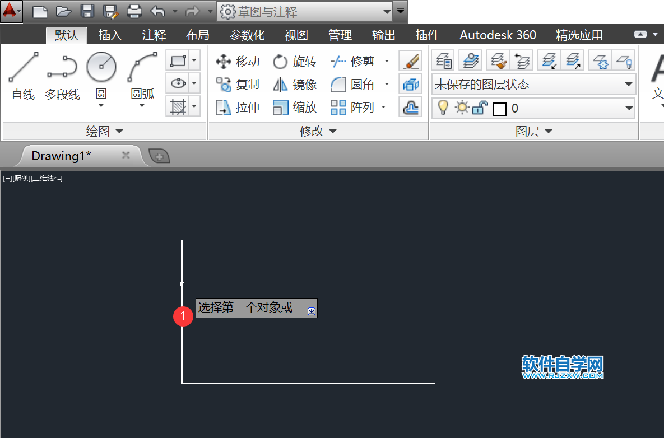The width and height of the screenshot is (664, 438).
Task: Undo the last action
Action: (x=158, y=11)
